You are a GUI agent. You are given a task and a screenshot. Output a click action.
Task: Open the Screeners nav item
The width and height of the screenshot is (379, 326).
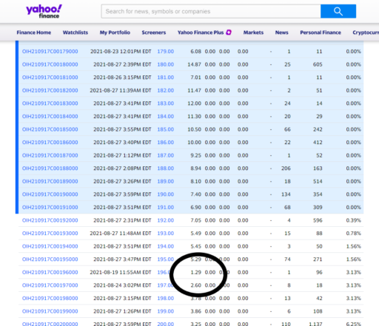[154, 33]
